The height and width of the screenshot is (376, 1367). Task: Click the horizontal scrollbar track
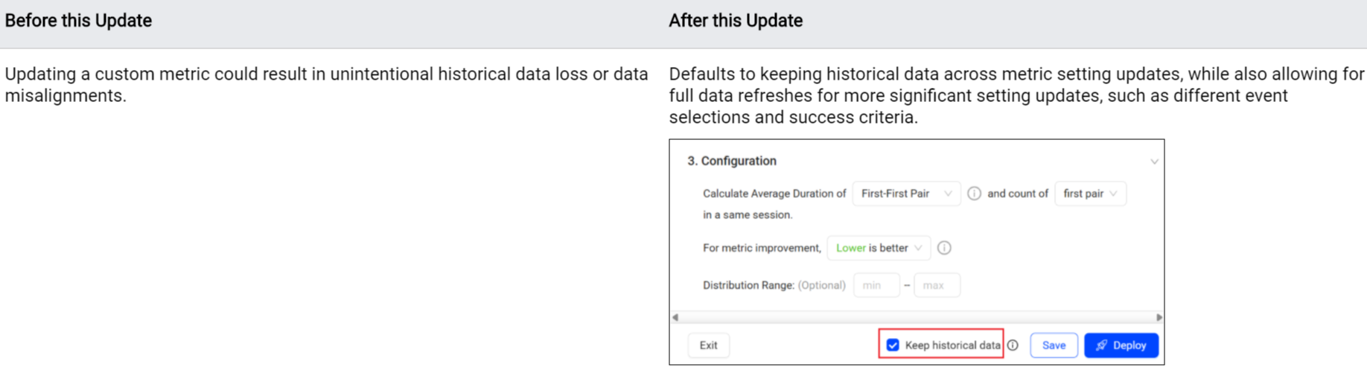(x=916, y=317)
